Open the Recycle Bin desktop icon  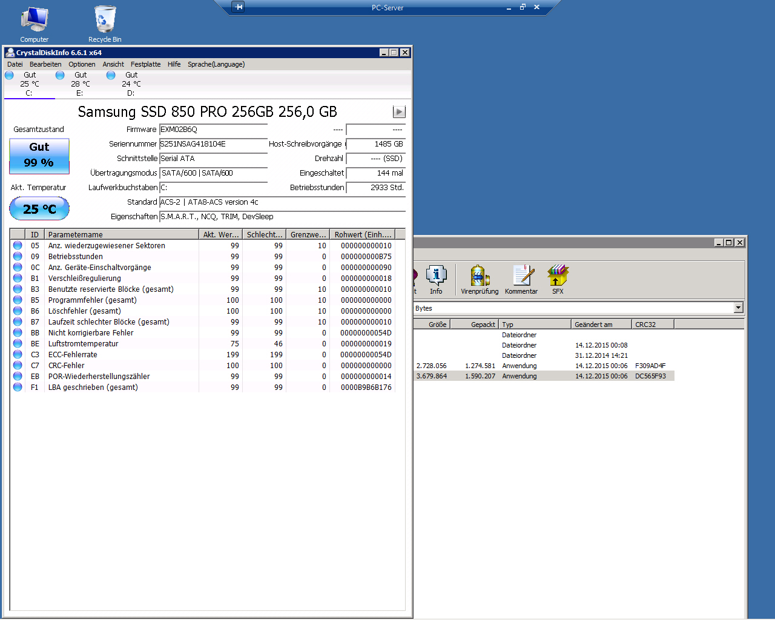[105, 24]
